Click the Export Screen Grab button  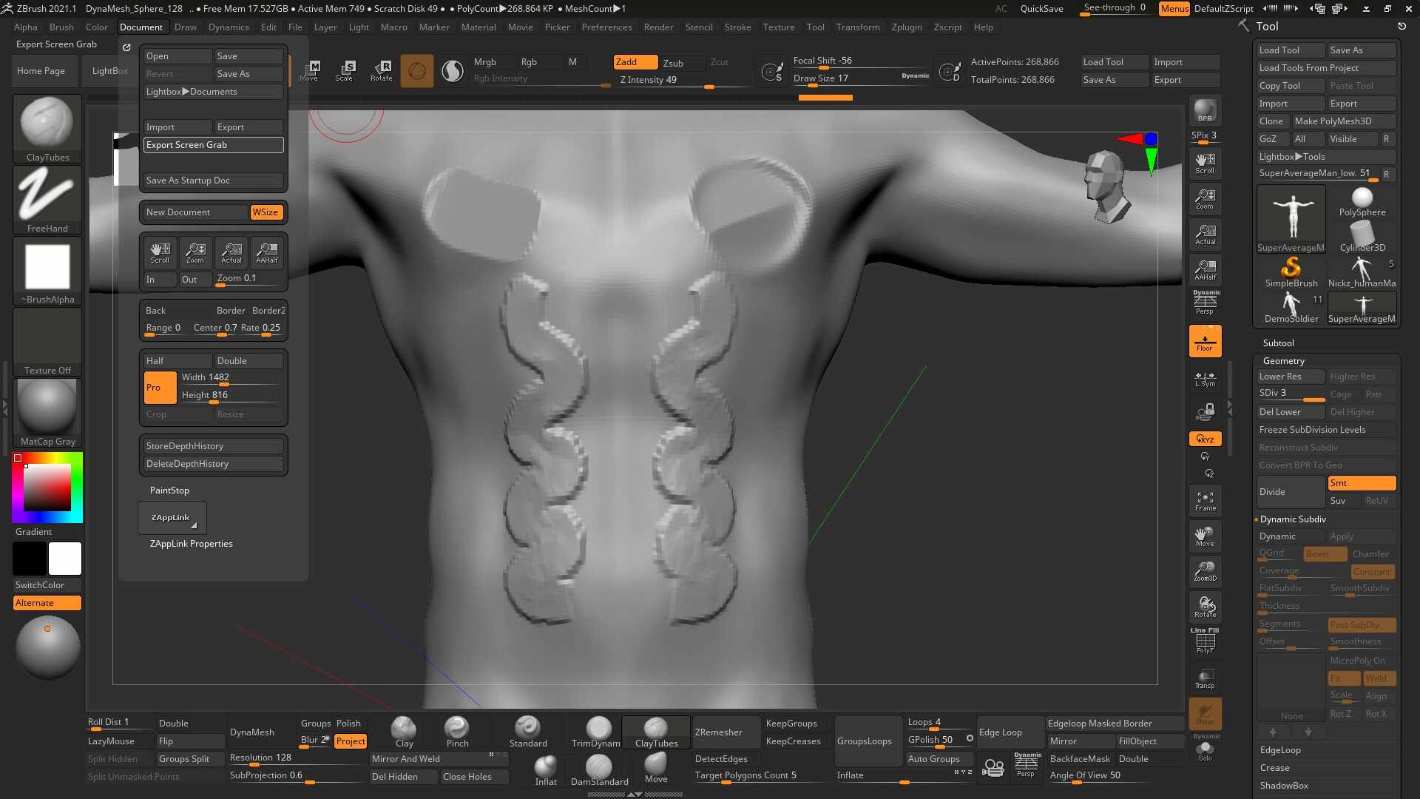pos(213,145)
